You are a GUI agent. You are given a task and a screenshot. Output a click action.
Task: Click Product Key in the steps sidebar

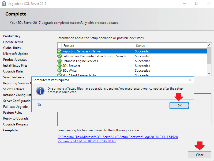12,36
